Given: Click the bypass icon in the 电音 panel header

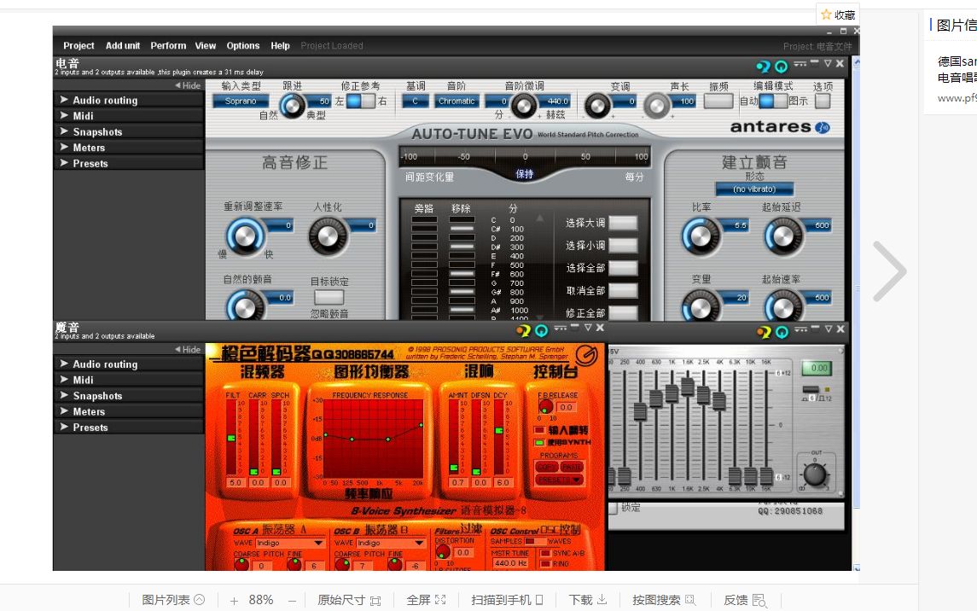Looking at the screenshot, I should tap(763, 67).
